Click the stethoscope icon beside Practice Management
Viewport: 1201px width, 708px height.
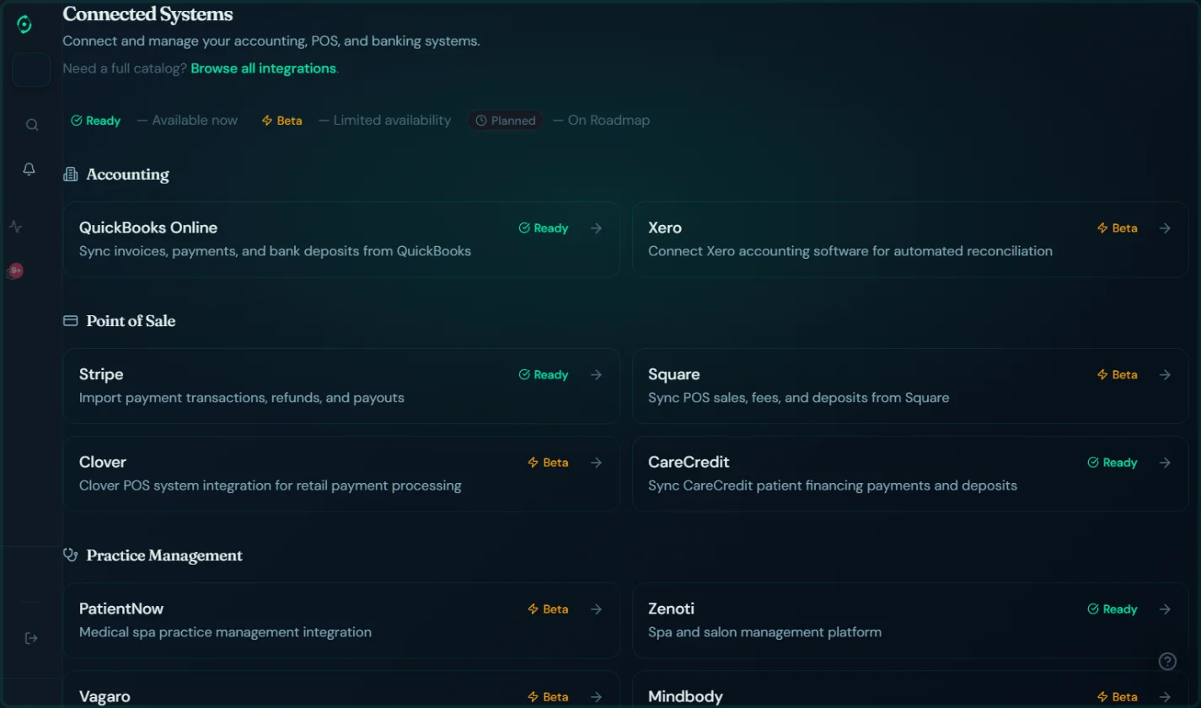click(69, 555)
